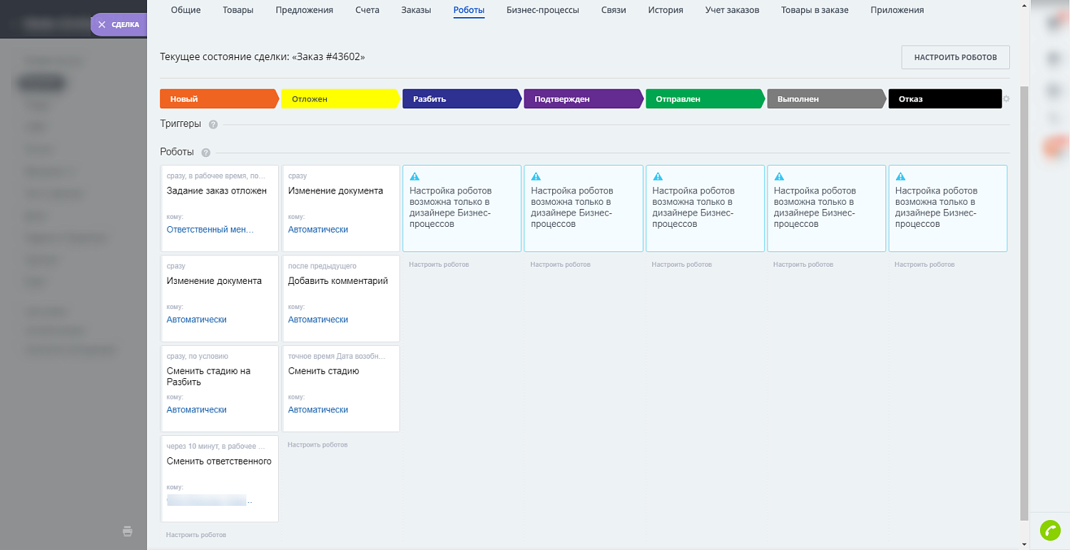Click warning icon on first robot settings card
Screen dimensions: 1070x550
415,175
